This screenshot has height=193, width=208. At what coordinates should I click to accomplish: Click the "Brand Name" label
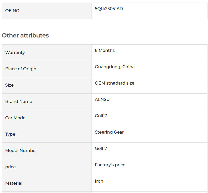click(x=19, y=101)
